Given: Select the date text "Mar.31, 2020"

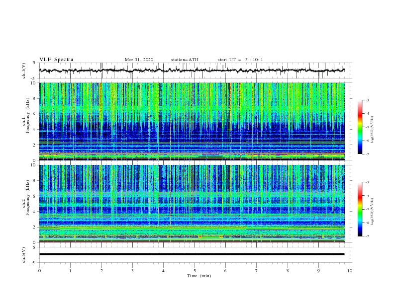Looking at the screenshot, I should (139, 60).
